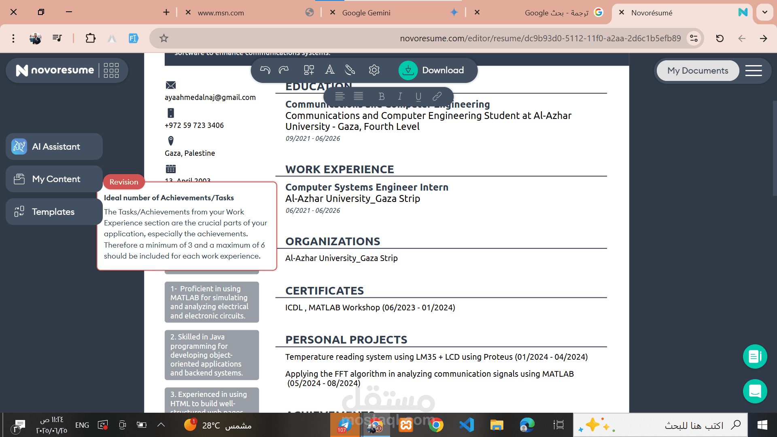
Task: Open File Explorer from taskbar
Action: pos(497,425)
